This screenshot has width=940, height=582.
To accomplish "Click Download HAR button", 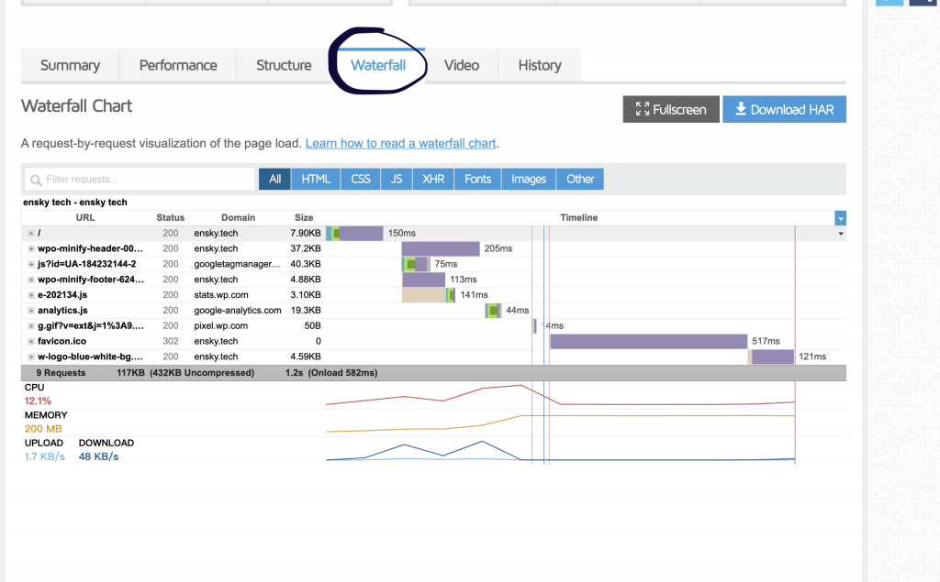I will click(784, 109).
